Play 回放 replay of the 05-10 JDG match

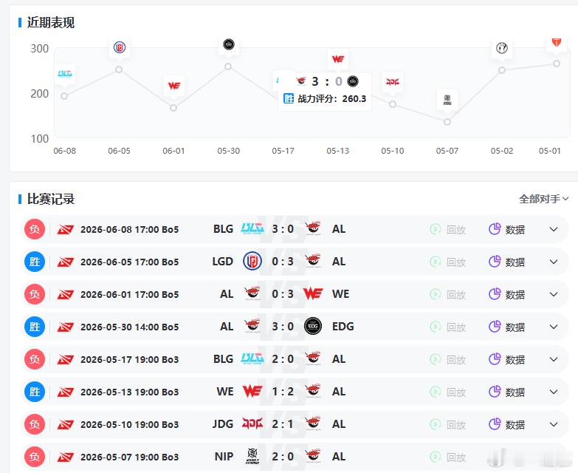point(448,424)
